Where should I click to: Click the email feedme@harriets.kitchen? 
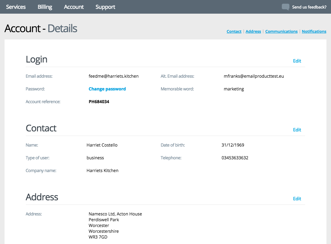pos(114,76)
